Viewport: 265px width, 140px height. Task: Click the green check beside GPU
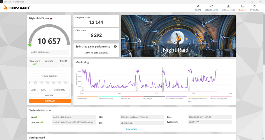pos(36,117)
